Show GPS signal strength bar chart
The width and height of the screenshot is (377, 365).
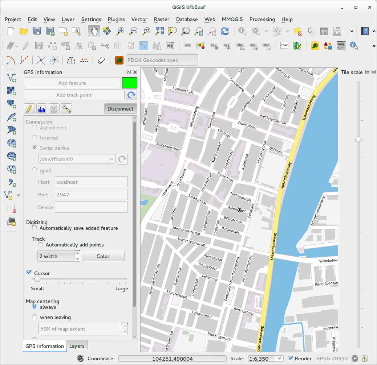(x=42, y=109)
